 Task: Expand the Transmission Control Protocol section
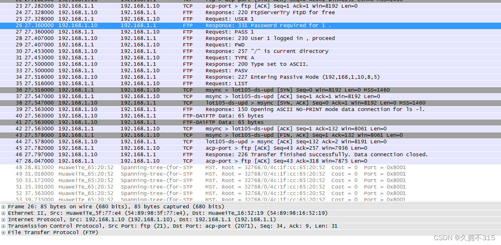[x=3, y=226]
